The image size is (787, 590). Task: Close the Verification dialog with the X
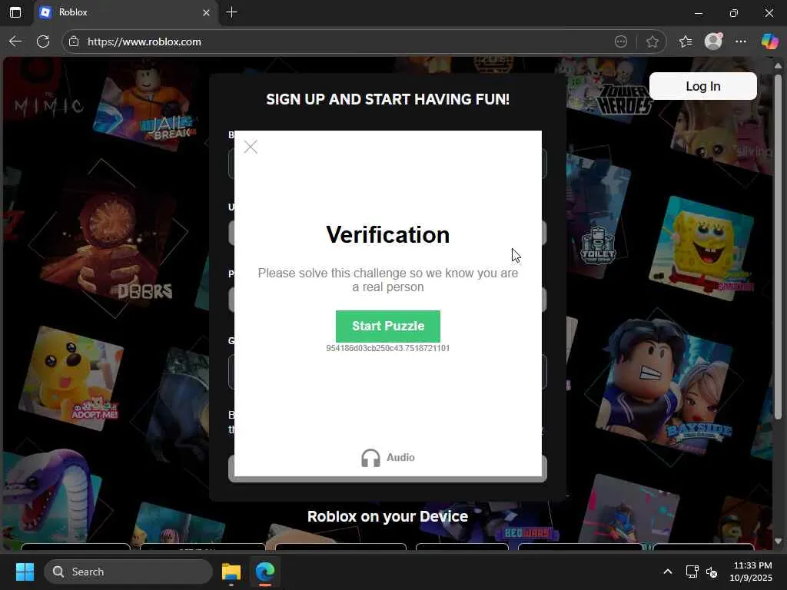click(x=251, y=147)
